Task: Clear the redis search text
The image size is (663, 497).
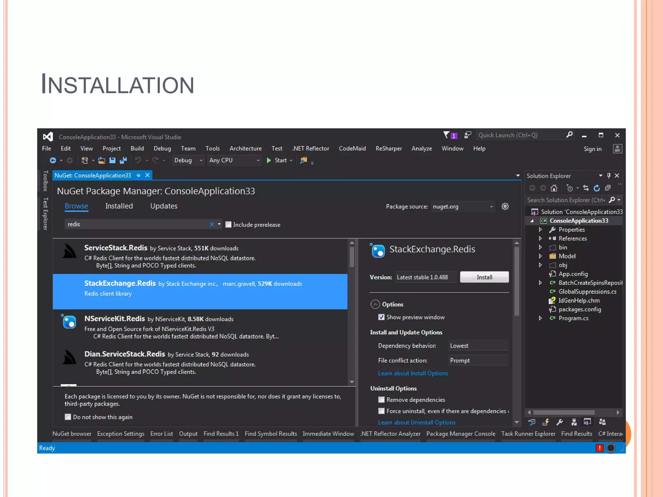Action: [x=212, y=224]
